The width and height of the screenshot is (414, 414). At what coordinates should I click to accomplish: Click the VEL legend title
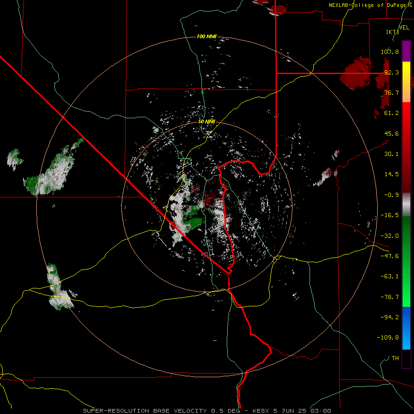(x=404, y=28)
